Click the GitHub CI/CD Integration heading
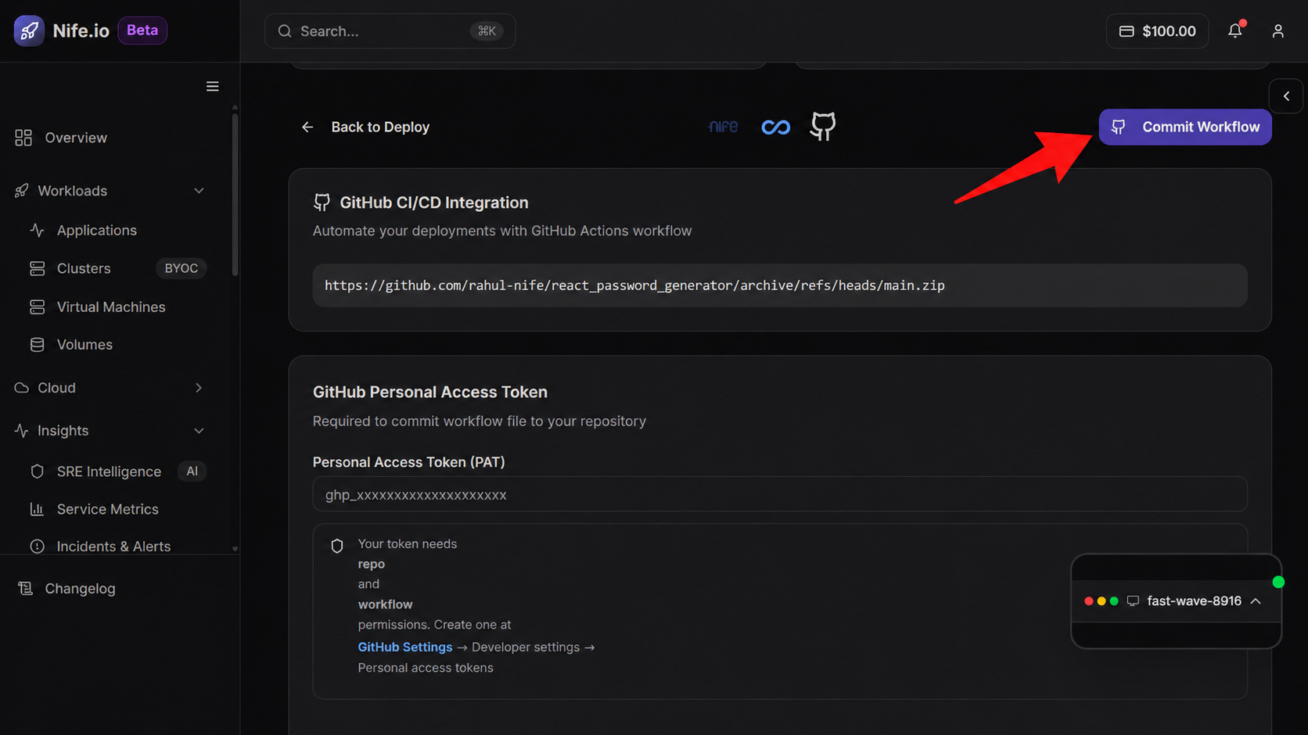Viewport: 1308px width, 735px height. [433, 203]
